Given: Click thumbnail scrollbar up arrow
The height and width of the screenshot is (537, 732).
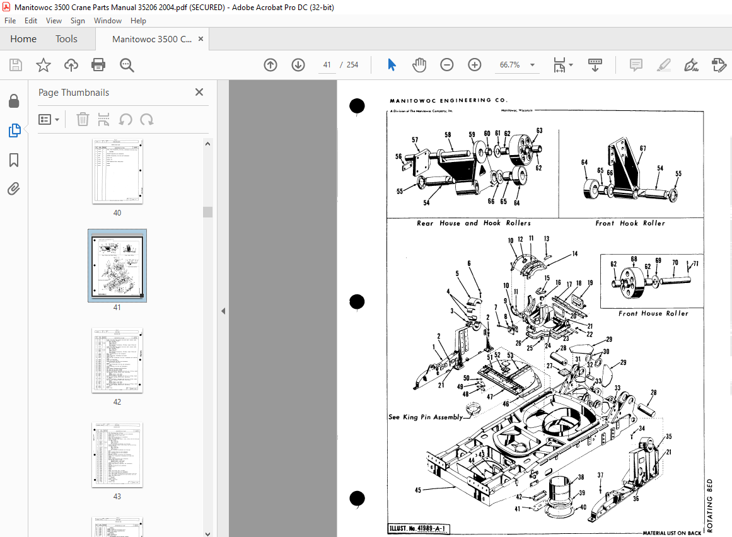Looking at the screenshot, I should 207,144.
